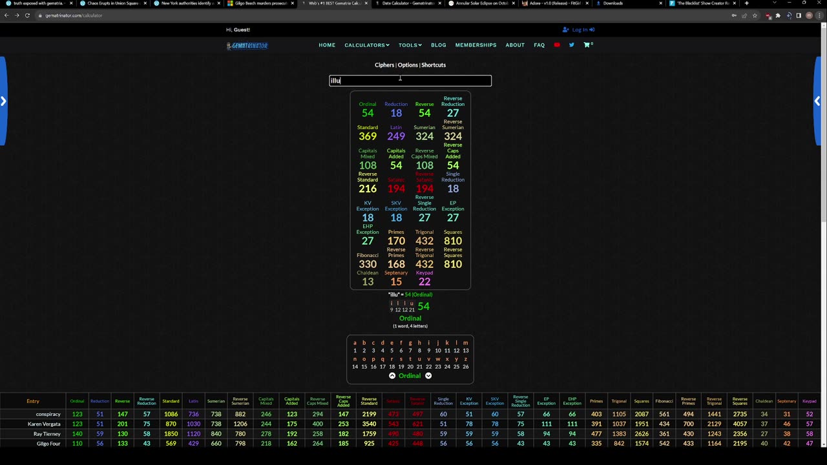Click the 'Gilgo Four' entry in history table
The width and height of the screenshot is (827, 465).
click(x=48, y=444)
